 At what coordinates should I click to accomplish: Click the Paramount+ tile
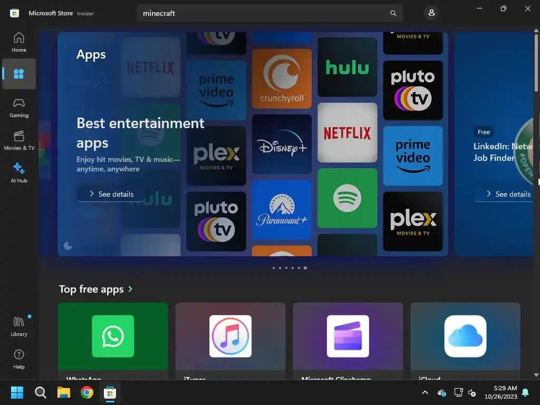(x=282, y=210)
